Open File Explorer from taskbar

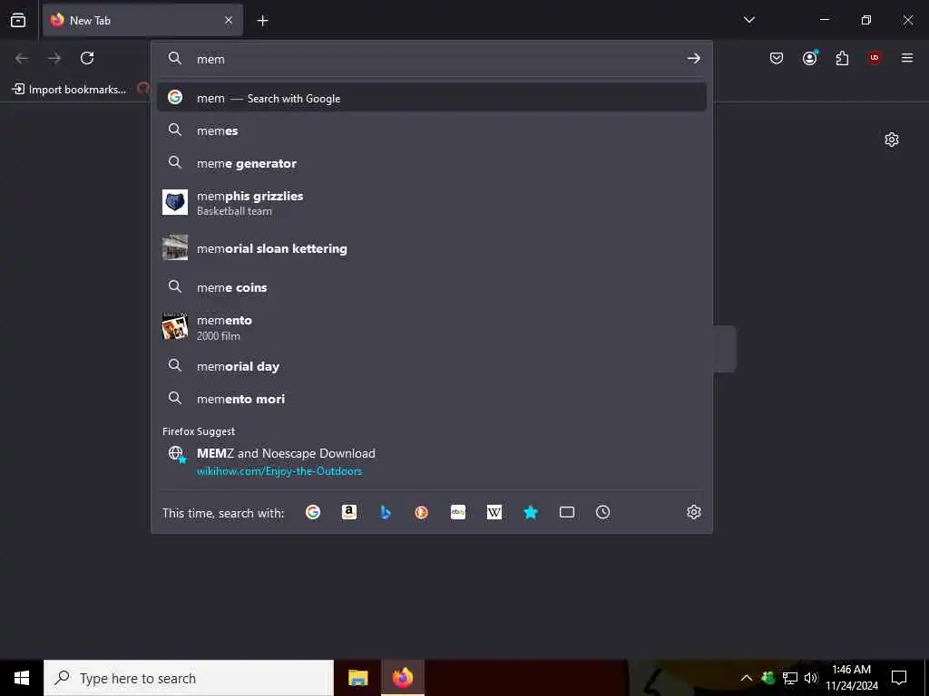tap(357, 678)
